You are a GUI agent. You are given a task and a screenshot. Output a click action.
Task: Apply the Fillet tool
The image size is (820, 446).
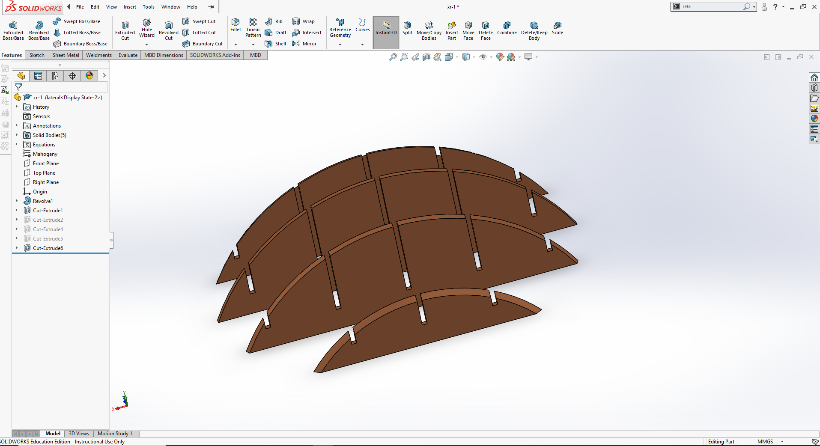pos(236,25)
